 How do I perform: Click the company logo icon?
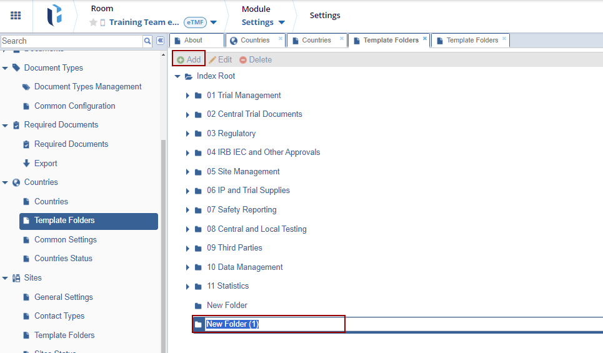pos(54,16)
